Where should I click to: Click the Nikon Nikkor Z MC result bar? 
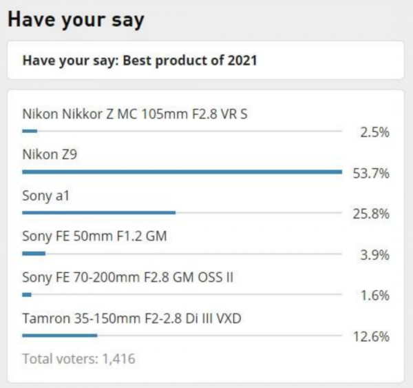[x=30, y=130]
